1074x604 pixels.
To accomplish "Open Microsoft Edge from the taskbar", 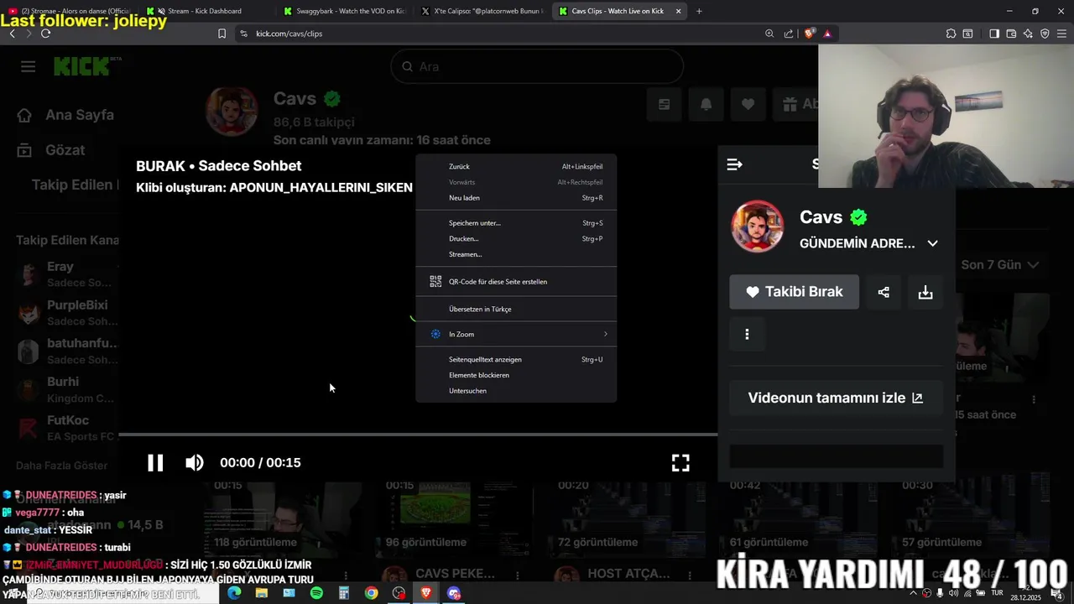I will click(x=234, y=593).
